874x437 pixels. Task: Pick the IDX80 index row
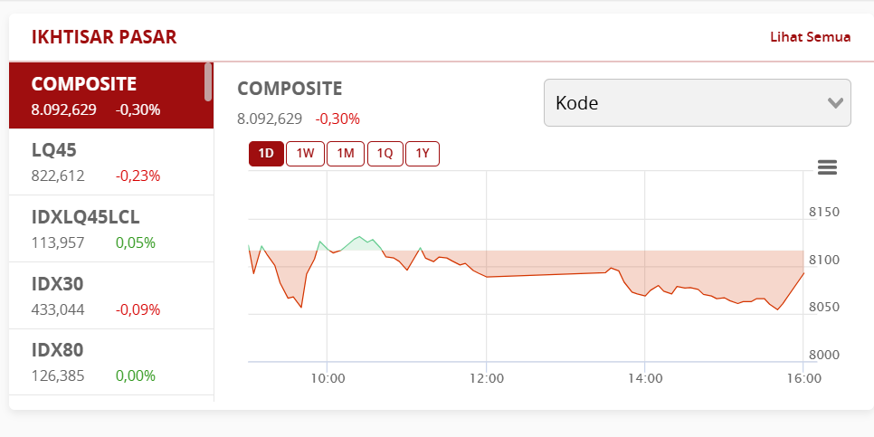(107, 362)
